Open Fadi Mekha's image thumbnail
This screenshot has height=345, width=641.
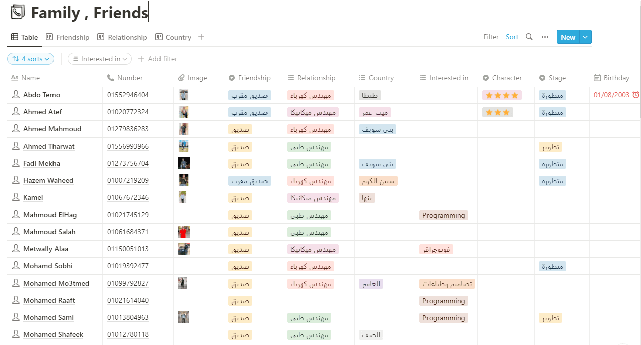pyautogui.click(x=184, y=163)
